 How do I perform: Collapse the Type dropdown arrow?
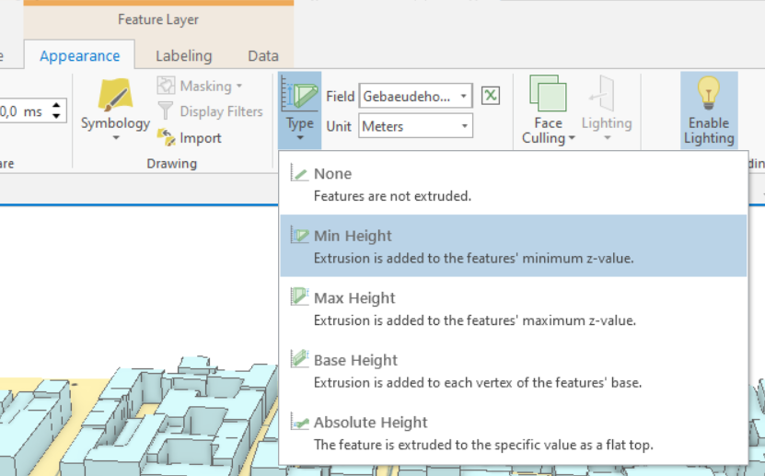tap(300, 138)
